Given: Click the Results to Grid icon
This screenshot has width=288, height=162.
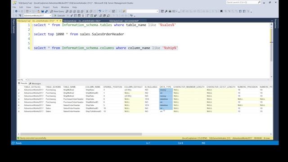Looking at the screenshot, I should tap(104, 16).
